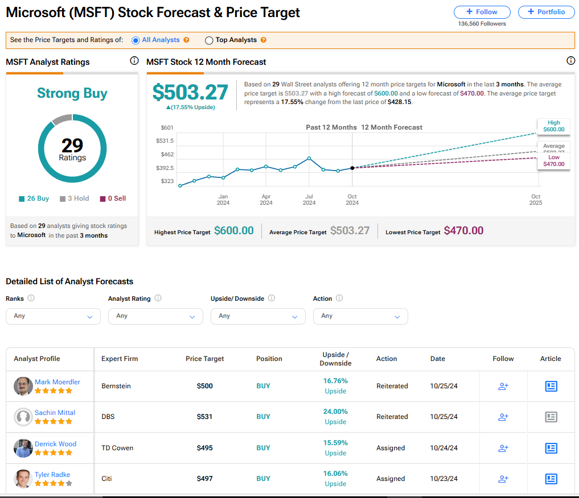
Task: Open the Upside/Downside filter dropdown
Action: [x=258, y=316]
